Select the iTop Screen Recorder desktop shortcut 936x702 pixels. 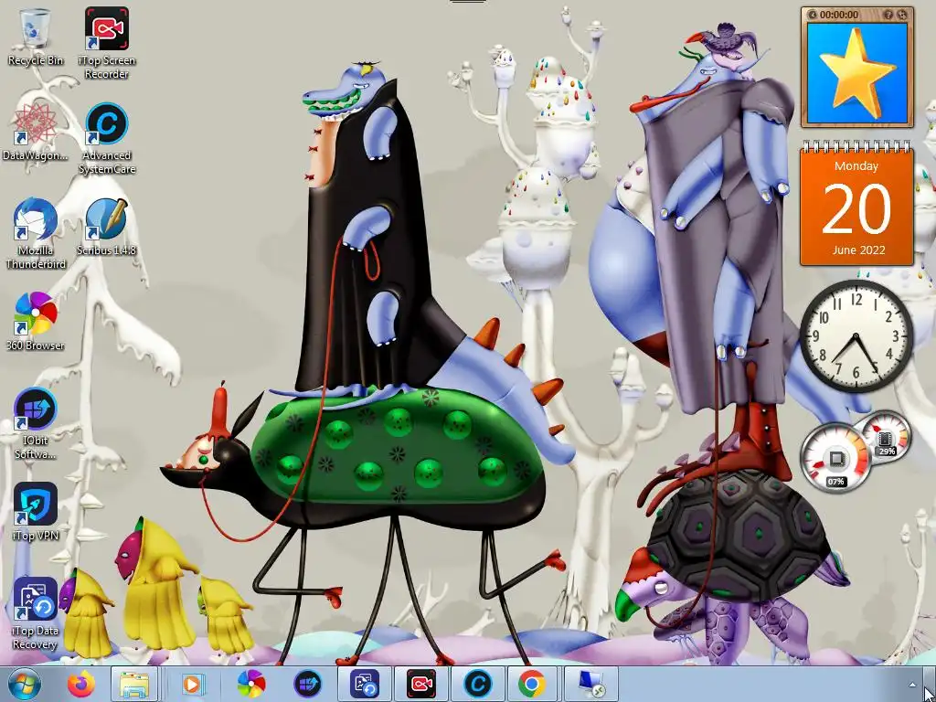106,43
